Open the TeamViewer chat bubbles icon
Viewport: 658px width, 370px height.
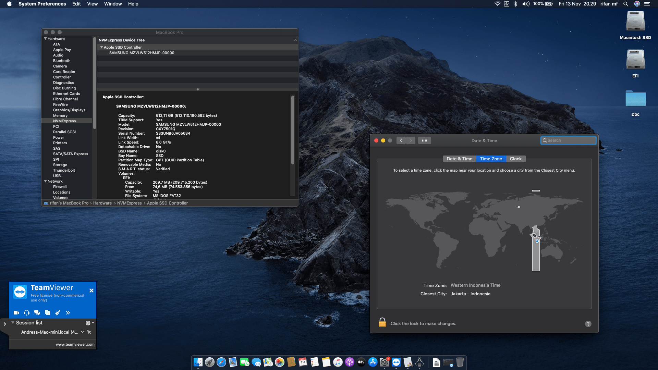click(x=37, y=313)
